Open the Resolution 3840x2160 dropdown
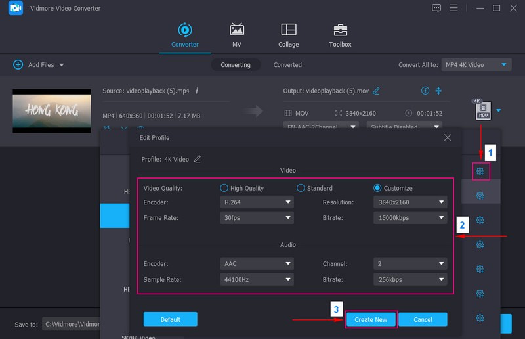 click(x=409, y=203)
